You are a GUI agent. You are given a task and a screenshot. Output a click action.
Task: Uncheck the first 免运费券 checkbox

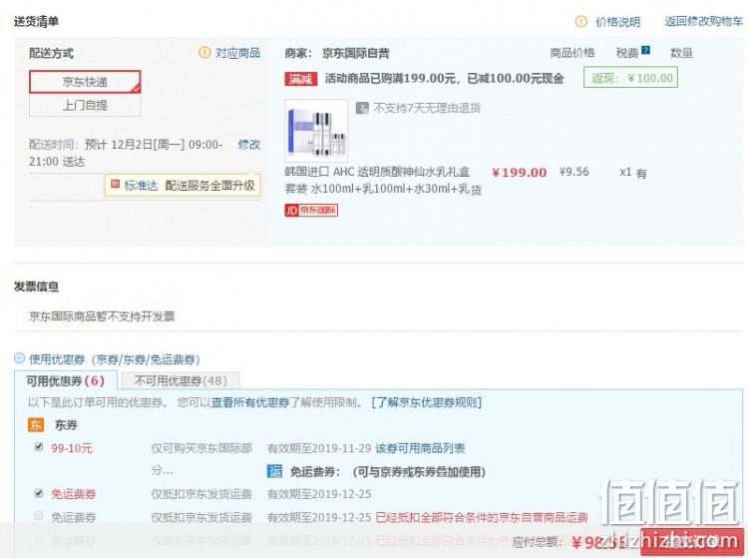pos(39,493)
